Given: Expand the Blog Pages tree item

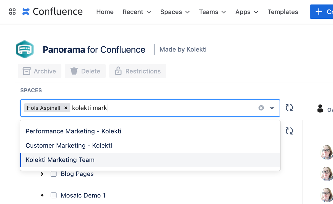Looking at the screenshot, I should pyautogui.click(x=41, y=174).
